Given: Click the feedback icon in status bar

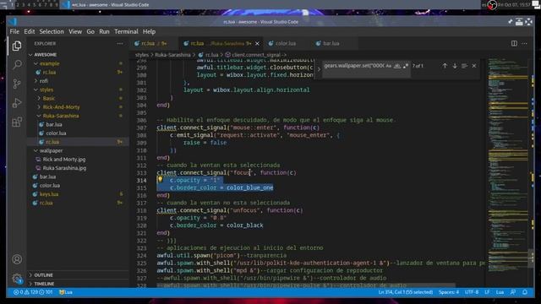Looking at the screenshot, I should 513,292.
